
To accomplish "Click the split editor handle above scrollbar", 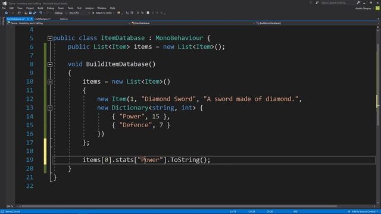I will tap(378, 27).
